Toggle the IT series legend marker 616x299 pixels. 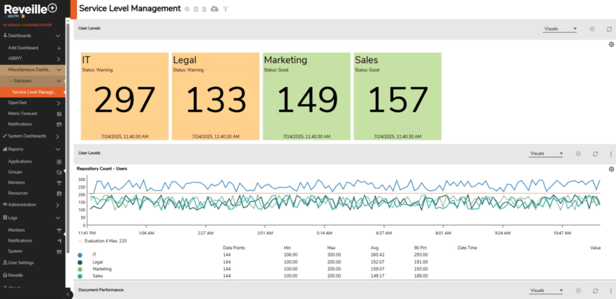pos(81,255)
